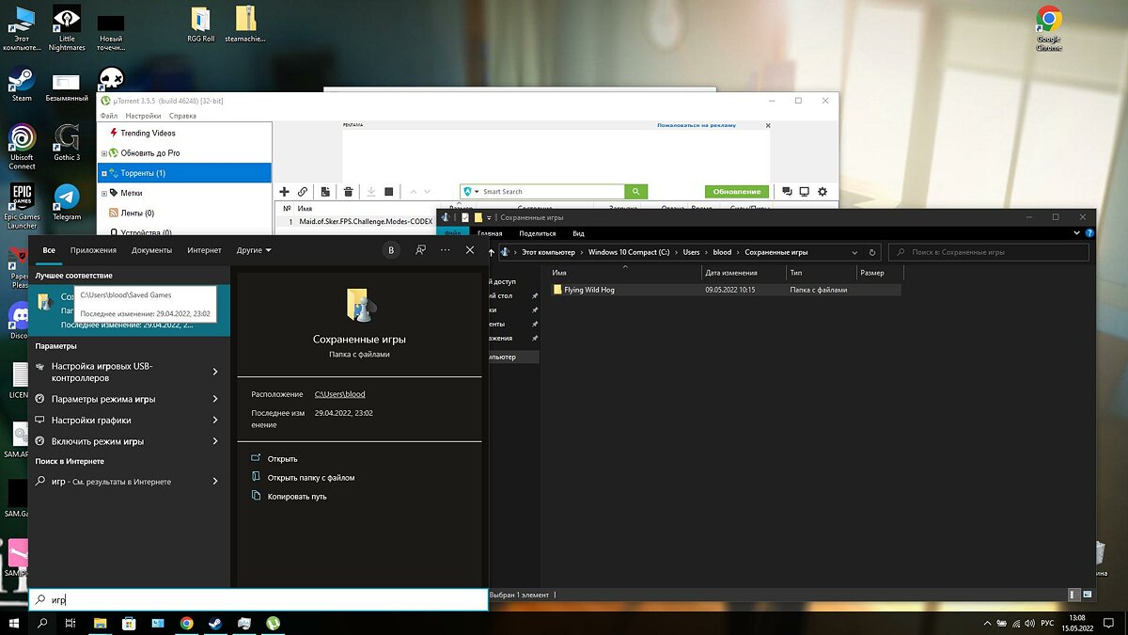1128x635 pixels.
Task: Open uTorrent settings gear icon
Action: [x=822, y=192]
